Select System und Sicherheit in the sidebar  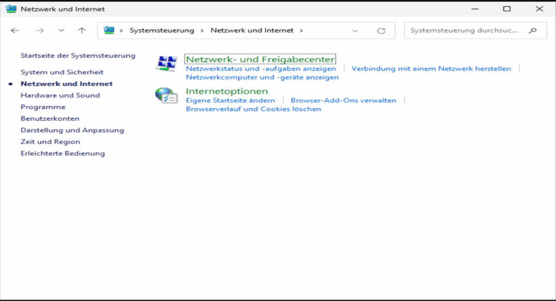pyautogui.click(x=62, y=72)
